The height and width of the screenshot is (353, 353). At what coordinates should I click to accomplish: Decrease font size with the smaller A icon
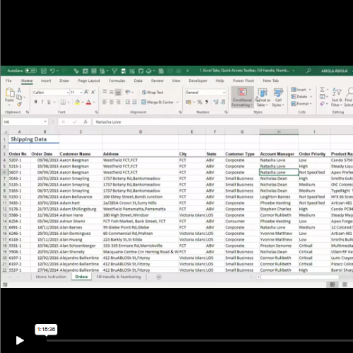[x=93, y=92]
